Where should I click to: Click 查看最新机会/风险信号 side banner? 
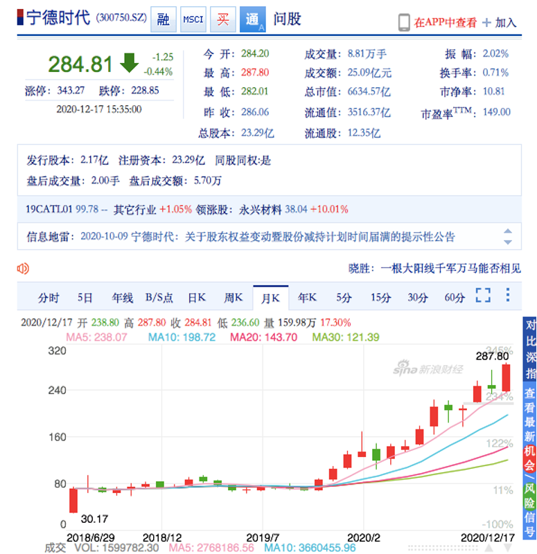point(529,461)
